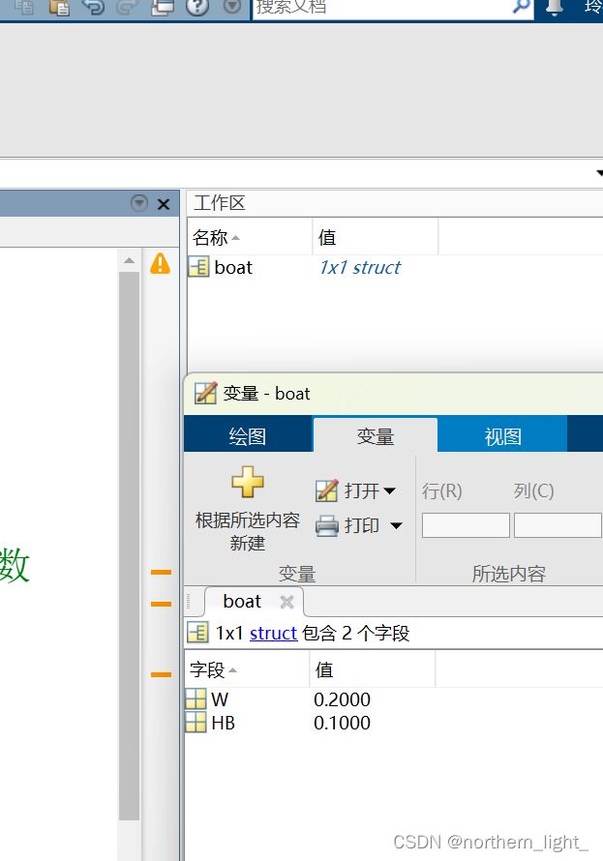Open the struct hyperlink
This screenshot has height=861, width=603.
pyautogui.click(x=274, y=633)
